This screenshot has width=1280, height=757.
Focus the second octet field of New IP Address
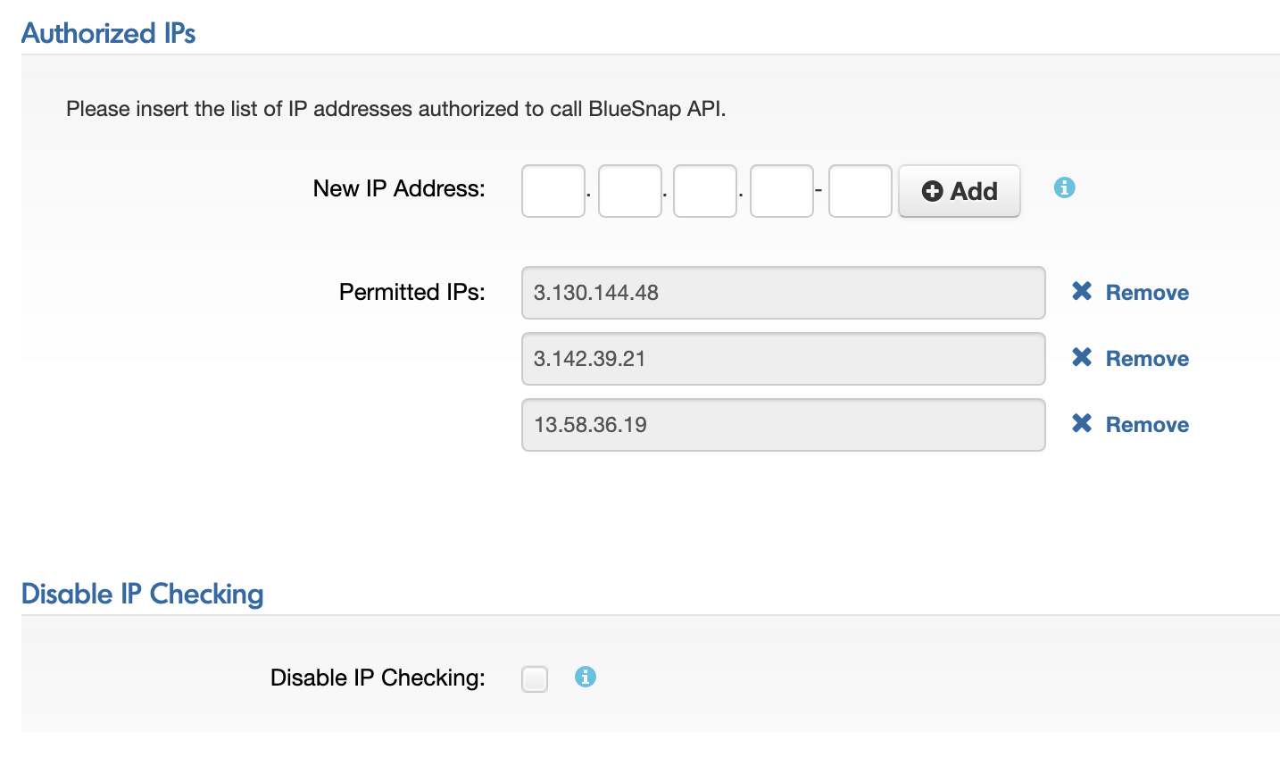630,191
